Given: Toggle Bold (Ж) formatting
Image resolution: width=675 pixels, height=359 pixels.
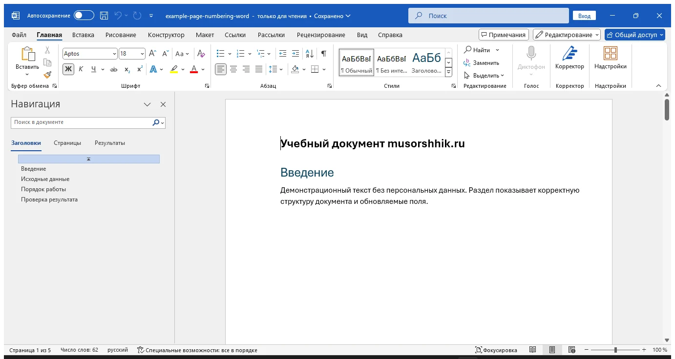Looking at the screenshot, I should click(68, 69).
